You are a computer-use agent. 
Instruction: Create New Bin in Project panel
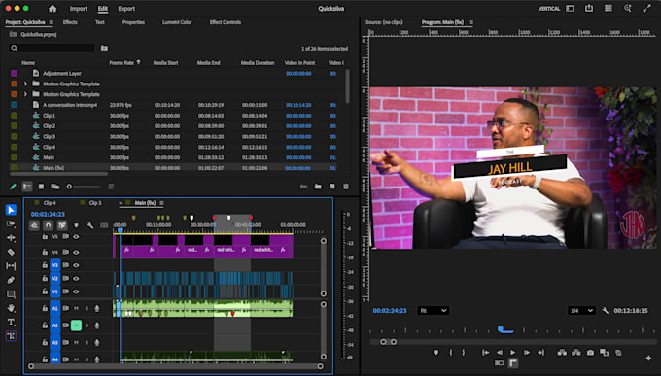tap(318, 187)
